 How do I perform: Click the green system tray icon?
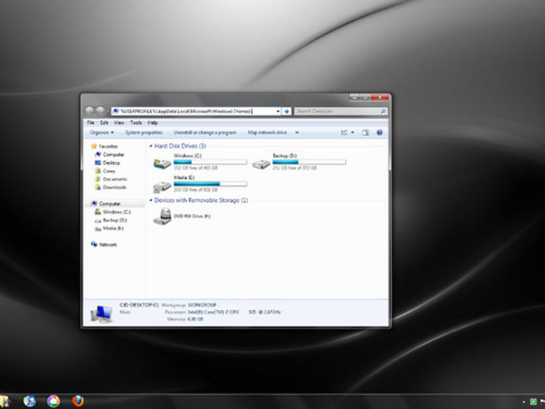[x=533, y=402]
